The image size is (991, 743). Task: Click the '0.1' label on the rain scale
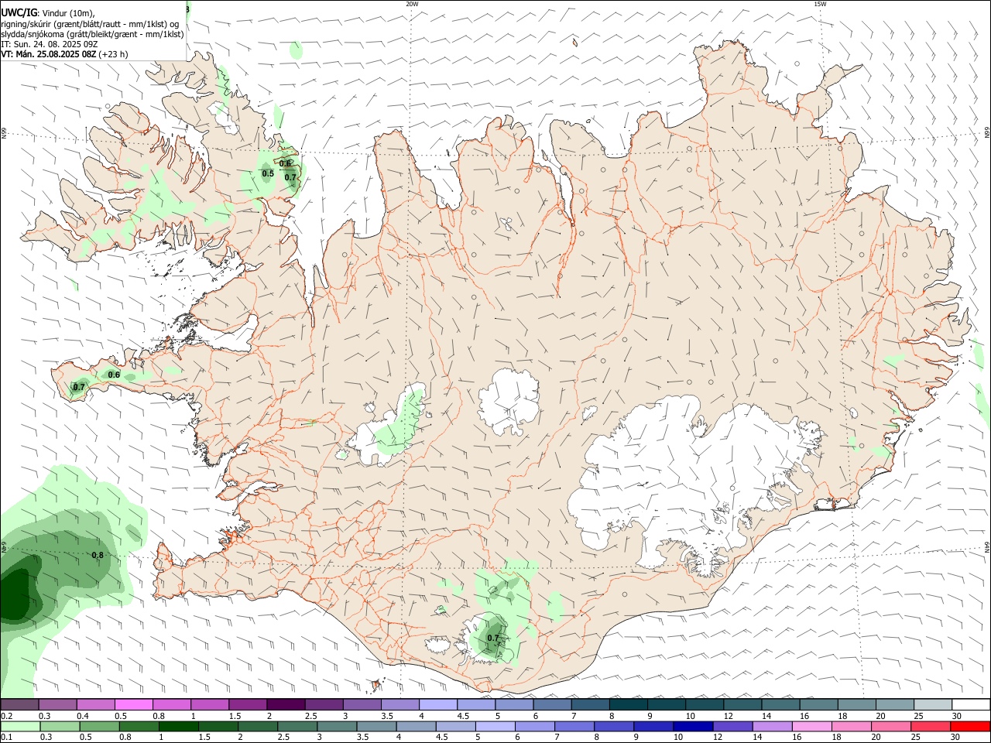6,738
